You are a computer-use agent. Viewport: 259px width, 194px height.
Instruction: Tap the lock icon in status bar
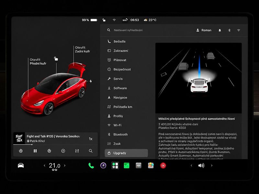tap(104, 20)
